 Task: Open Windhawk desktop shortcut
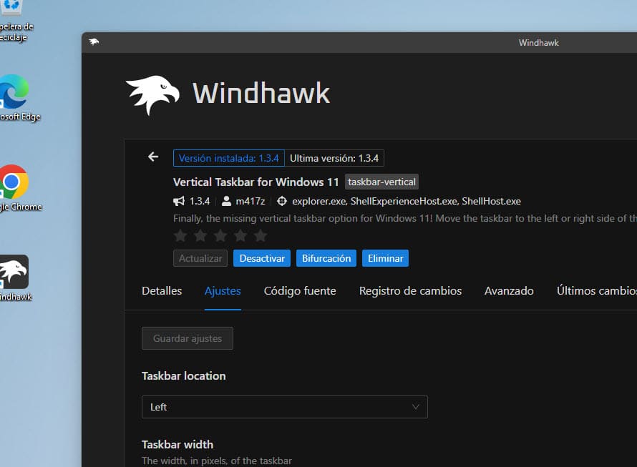tap(16, 278)
